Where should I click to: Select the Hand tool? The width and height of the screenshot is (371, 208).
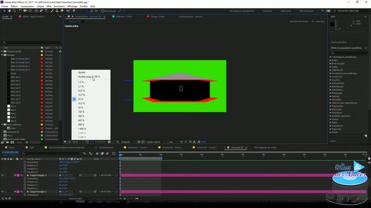pyautogui.click(x=9, y=11)
